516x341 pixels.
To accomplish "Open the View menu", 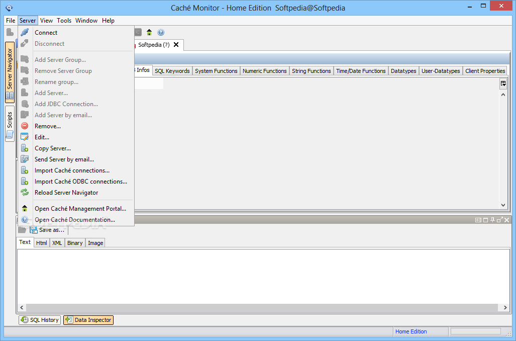I will pyautogui.click(x=46, y=21).
